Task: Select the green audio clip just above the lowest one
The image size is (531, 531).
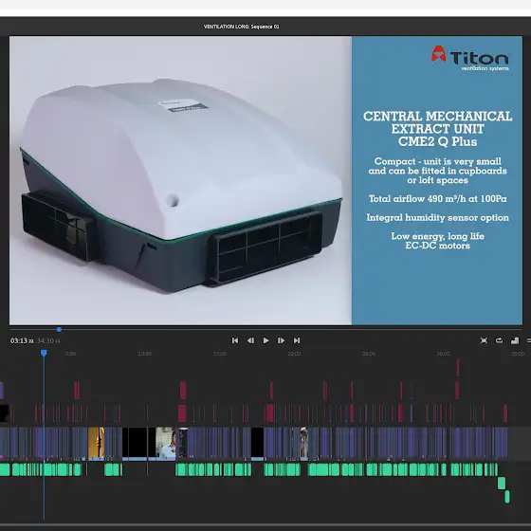Action: (502, 483)
